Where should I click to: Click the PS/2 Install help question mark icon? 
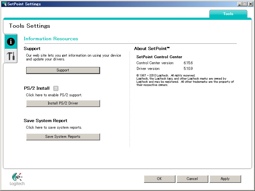point(56,88)
